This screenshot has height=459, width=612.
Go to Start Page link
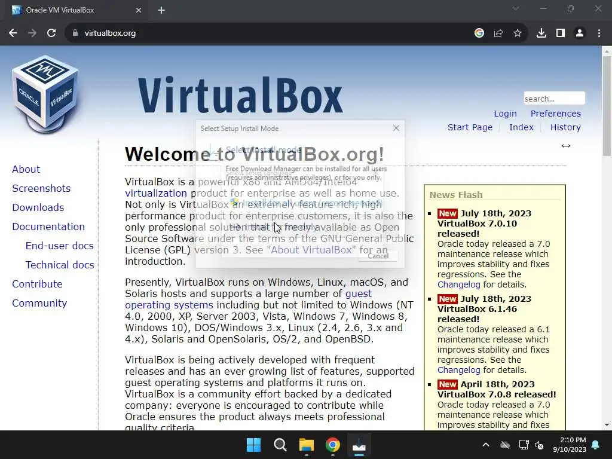(470, 127)
